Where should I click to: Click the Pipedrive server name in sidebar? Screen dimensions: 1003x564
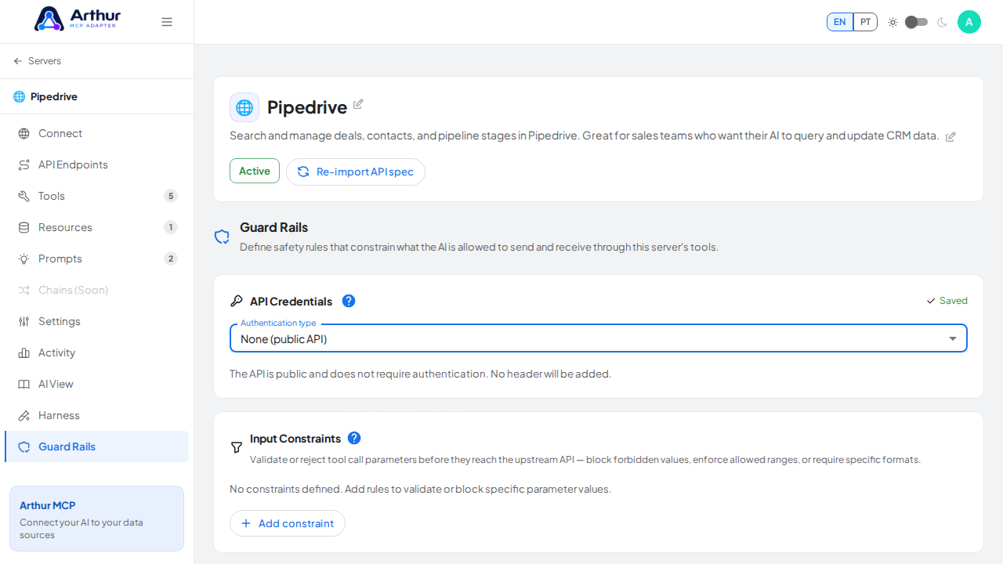[x=54, y=96]
